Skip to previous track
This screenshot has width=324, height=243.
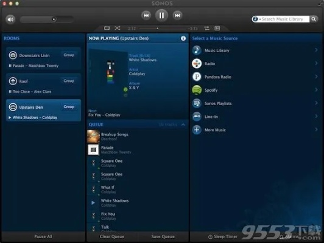[x=146, y=15]
